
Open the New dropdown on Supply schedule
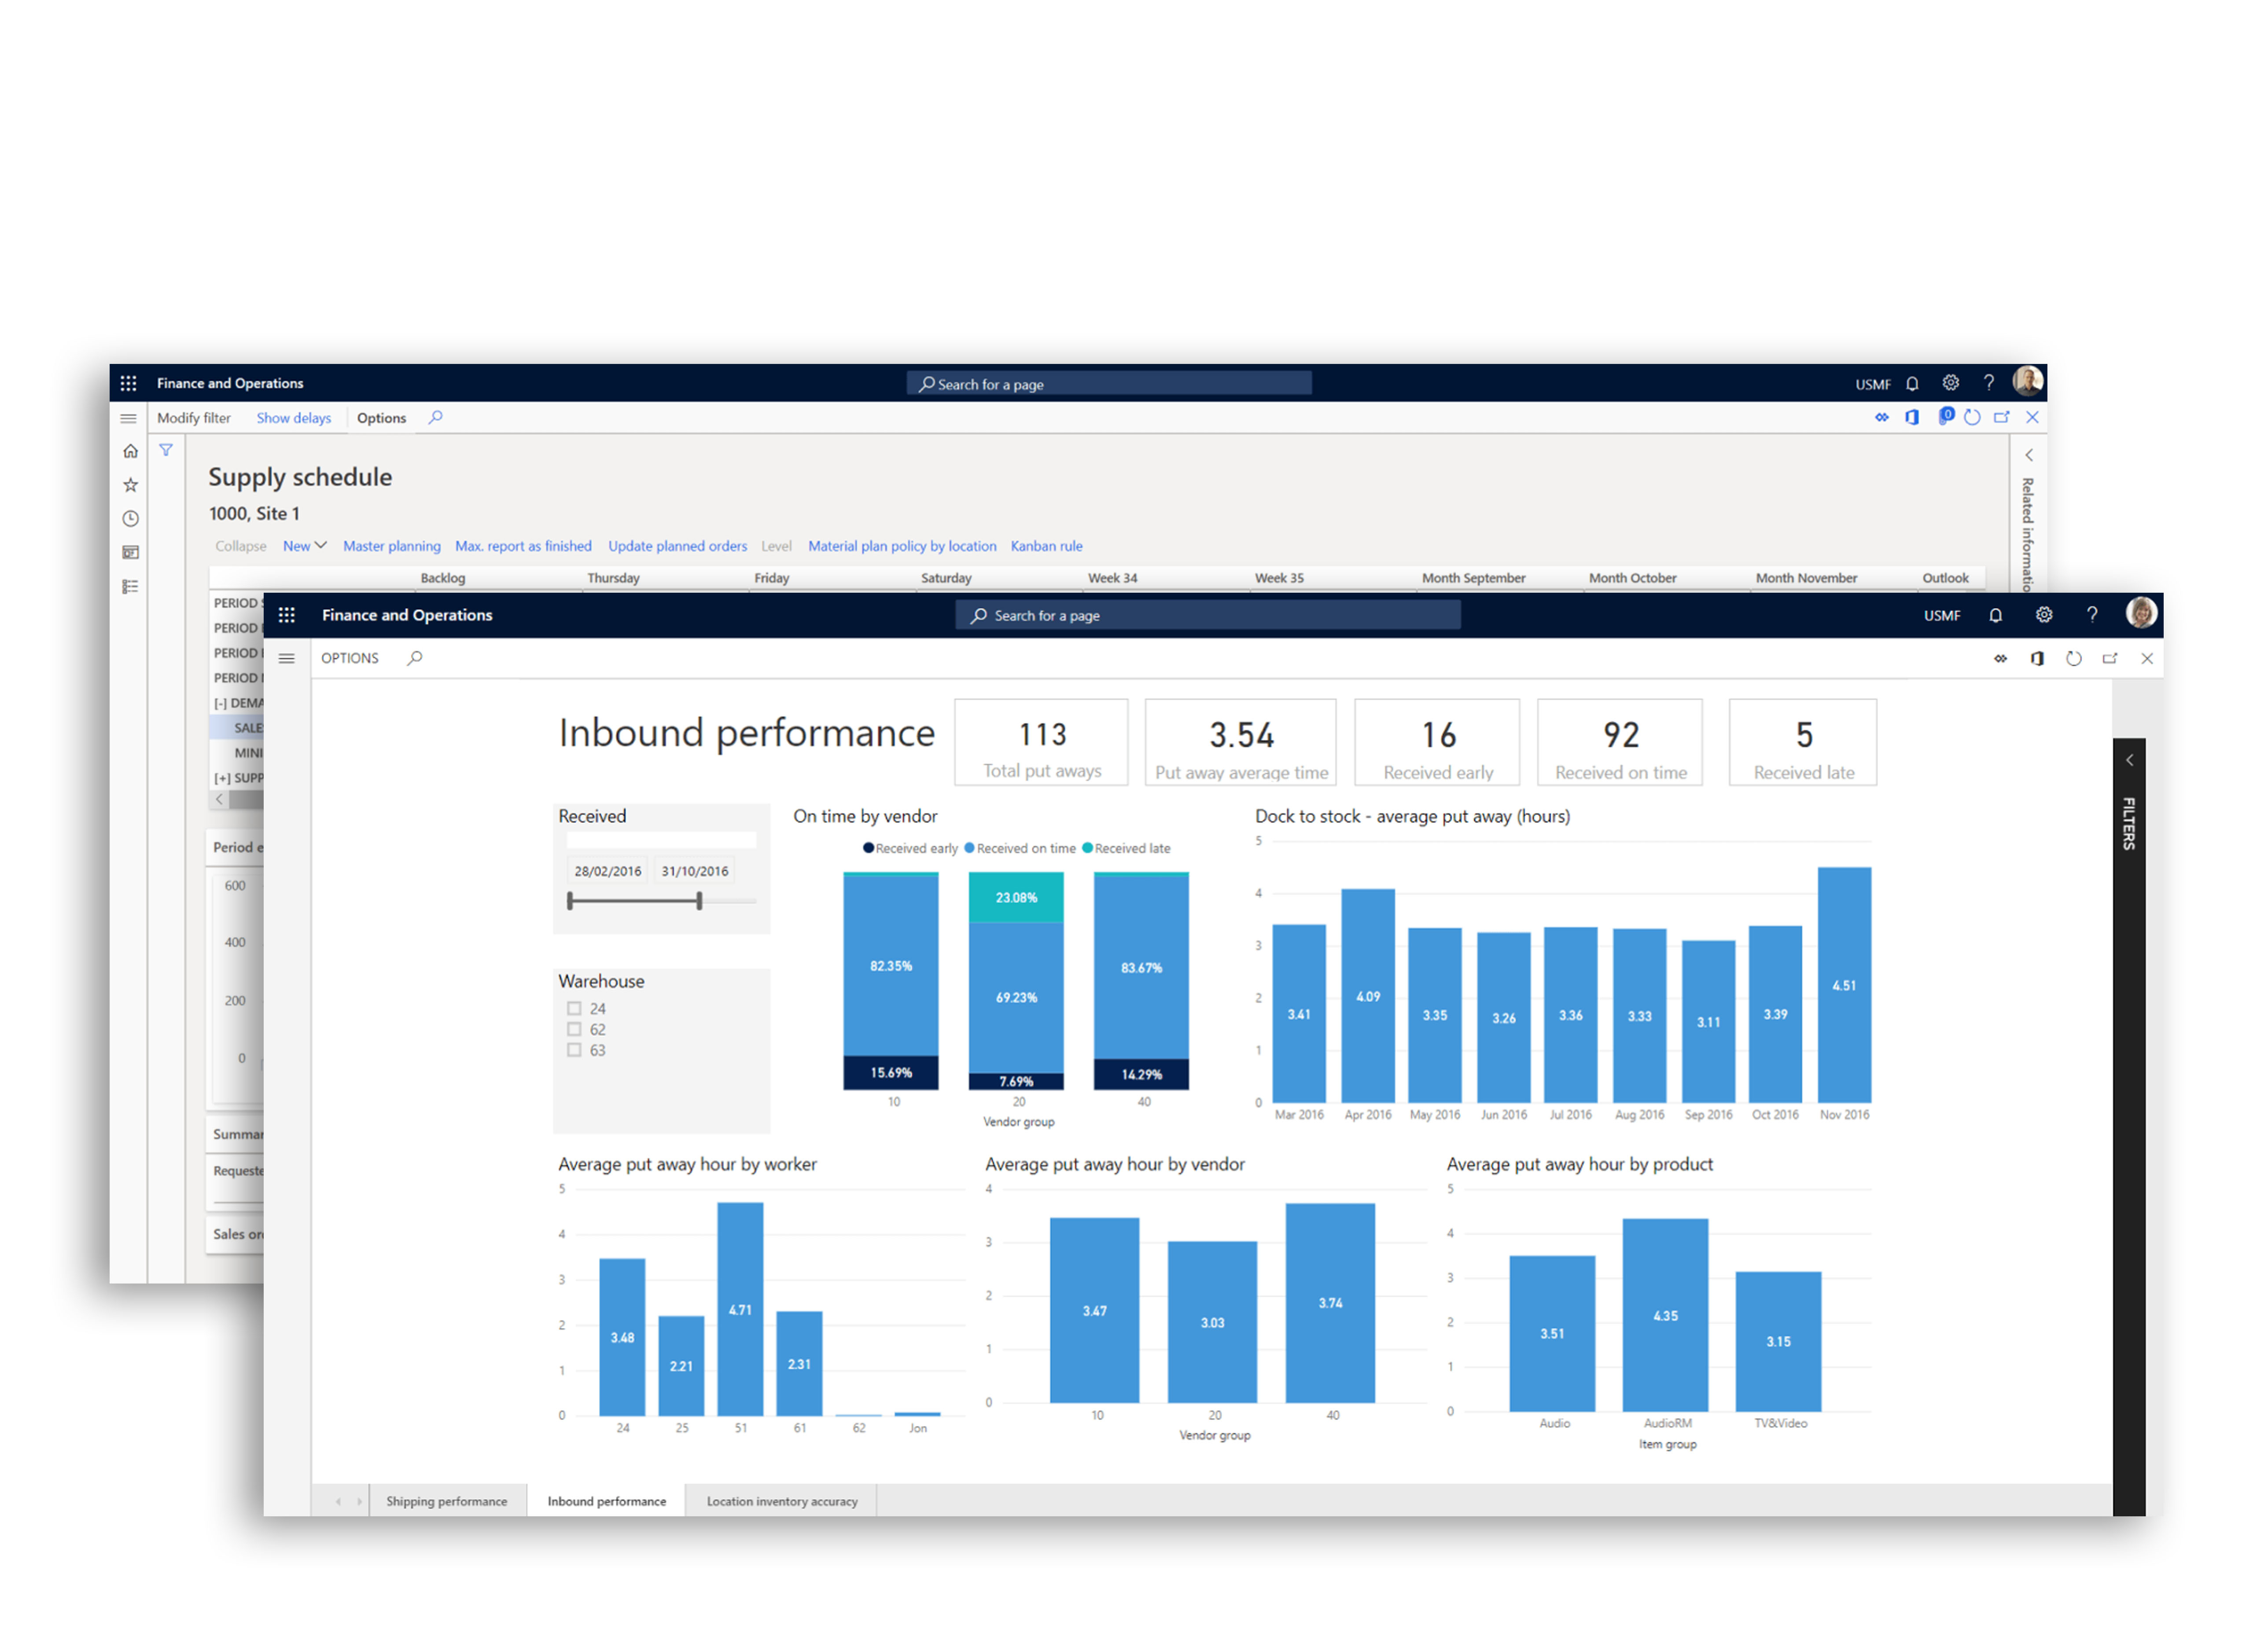pos(305,546)
